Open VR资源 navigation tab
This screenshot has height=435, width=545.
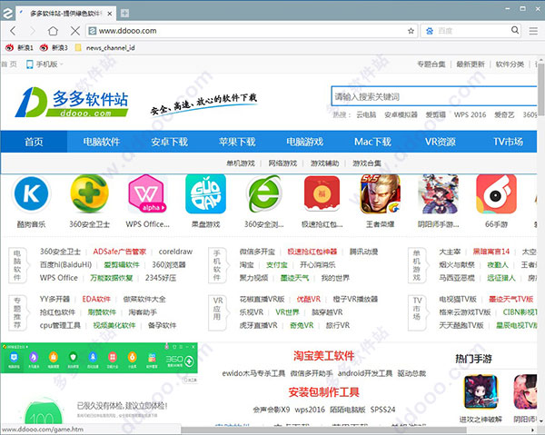pyautogui.click(x=441, y=142)
